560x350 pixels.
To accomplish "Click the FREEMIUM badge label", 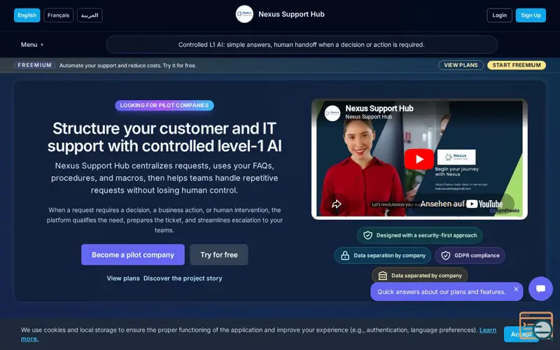I will [34, 65].
